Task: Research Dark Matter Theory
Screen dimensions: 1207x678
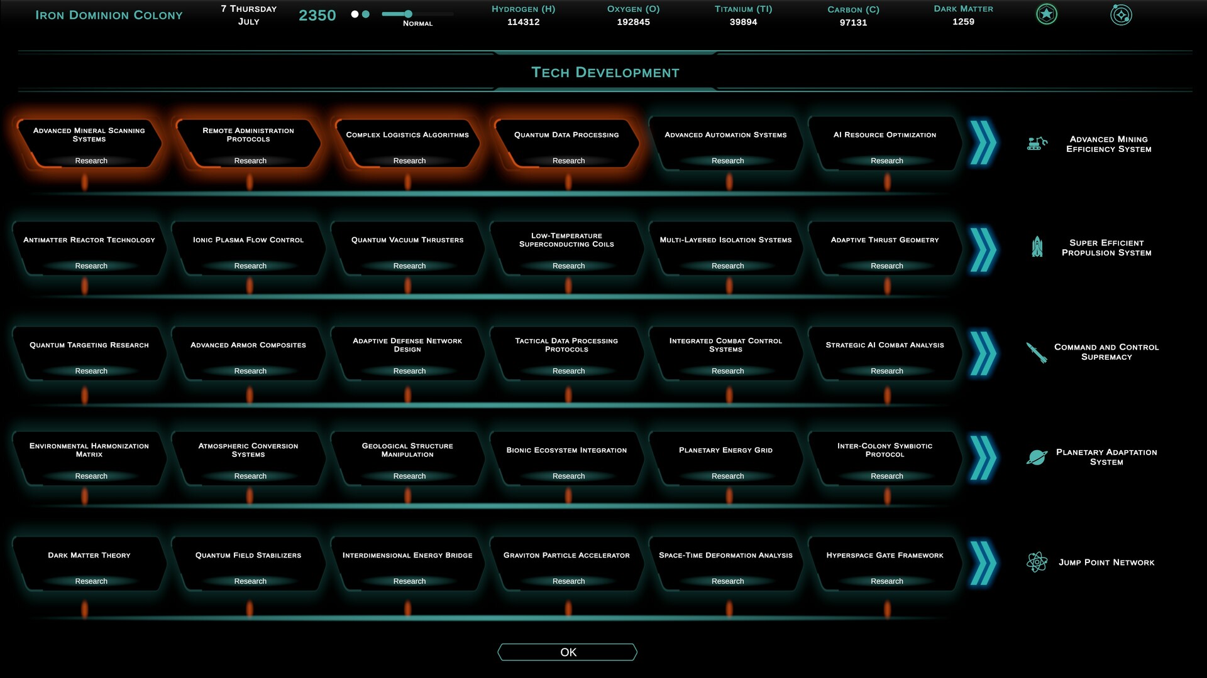Action: (x=90, y=581)
